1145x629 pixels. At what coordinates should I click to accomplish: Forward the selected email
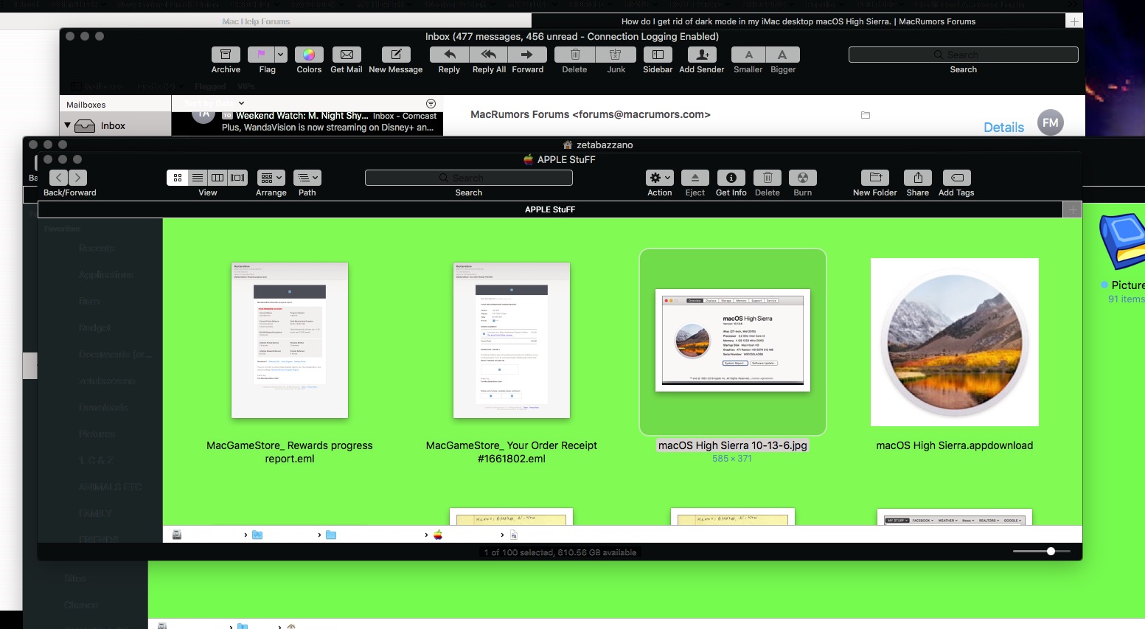527,55
